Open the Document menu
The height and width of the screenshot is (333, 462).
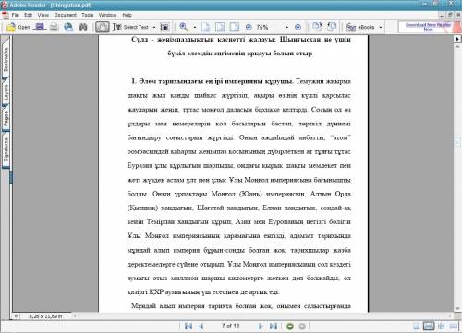pyautogui.click(x=66, y=15)
